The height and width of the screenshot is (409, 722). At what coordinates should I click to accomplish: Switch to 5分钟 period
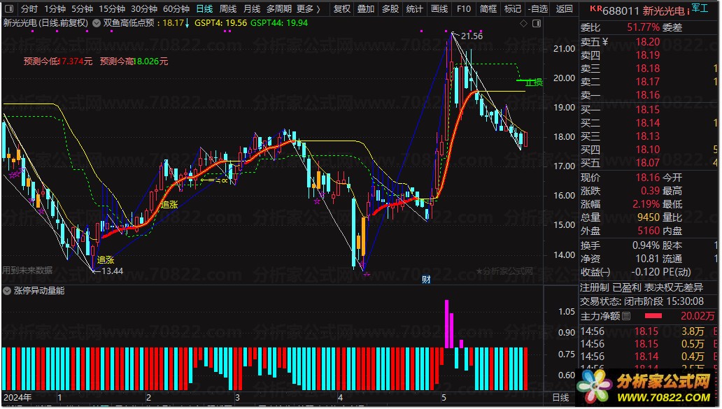coord(82,9)
